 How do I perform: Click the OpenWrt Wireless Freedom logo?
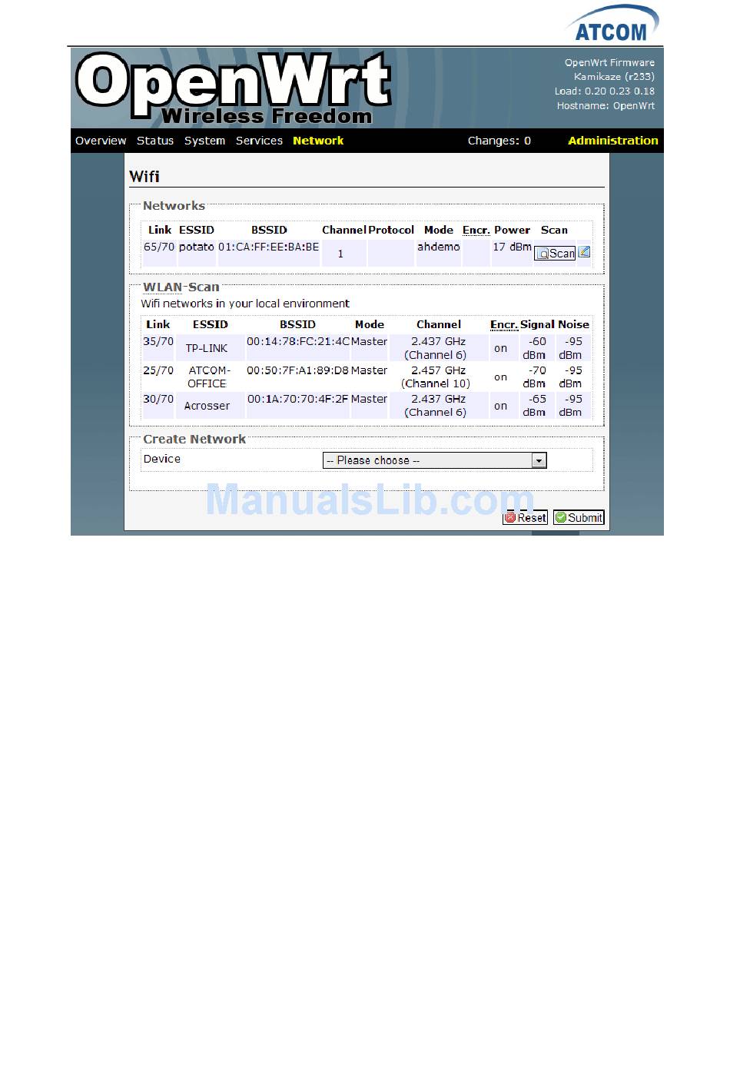(233, 88)
